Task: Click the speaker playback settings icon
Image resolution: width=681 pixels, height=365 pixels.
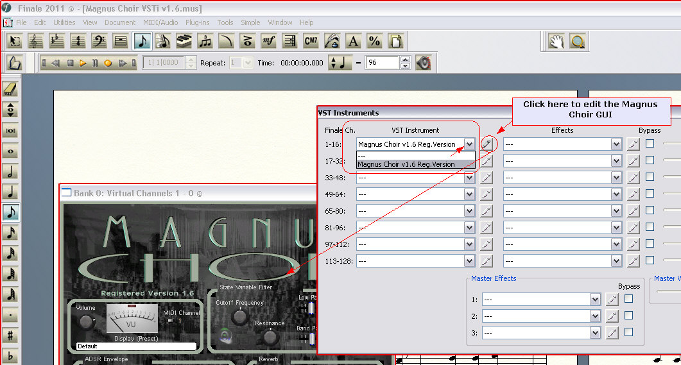Action: point(424,63)
